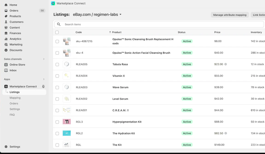This screenshot has height=154, width=265.
Task: Expand the Sales channels section chevron
Action: (x=44, y=59)
